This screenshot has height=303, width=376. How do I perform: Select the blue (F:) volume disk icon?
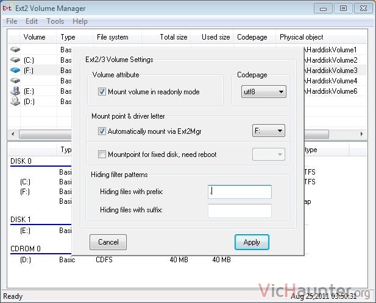(x=15, y=71)
